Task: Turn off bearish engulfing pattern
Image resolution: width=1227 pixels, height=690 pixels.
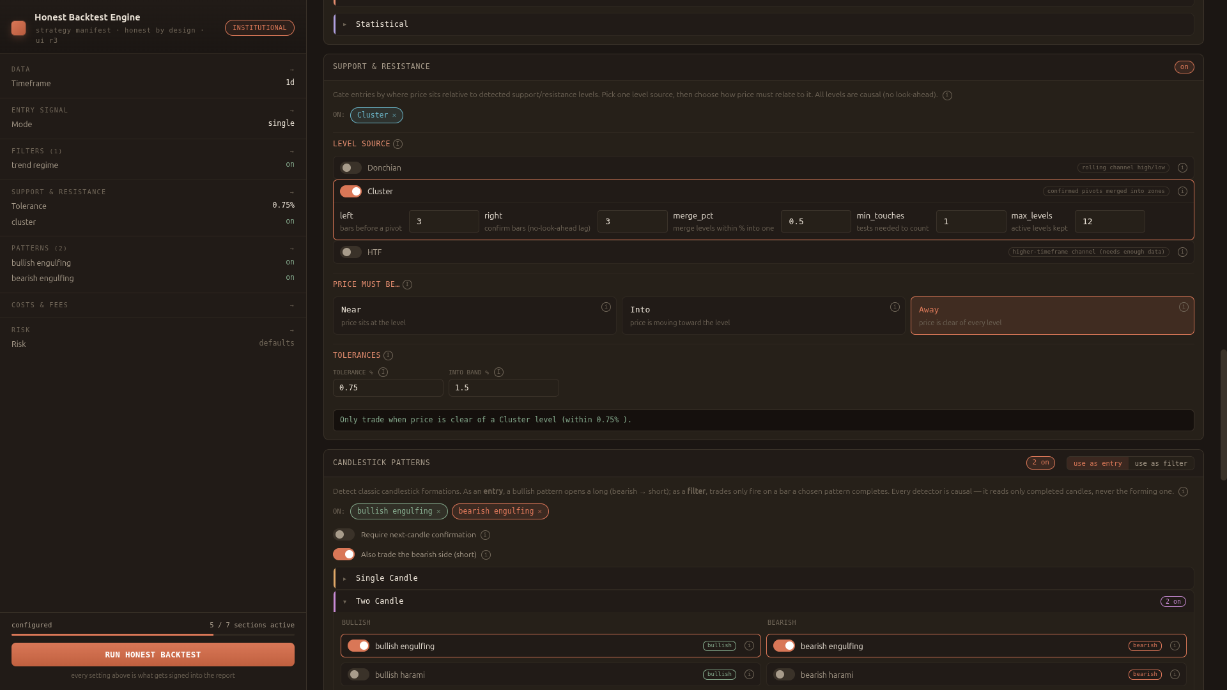Action: tap(783, 645)
